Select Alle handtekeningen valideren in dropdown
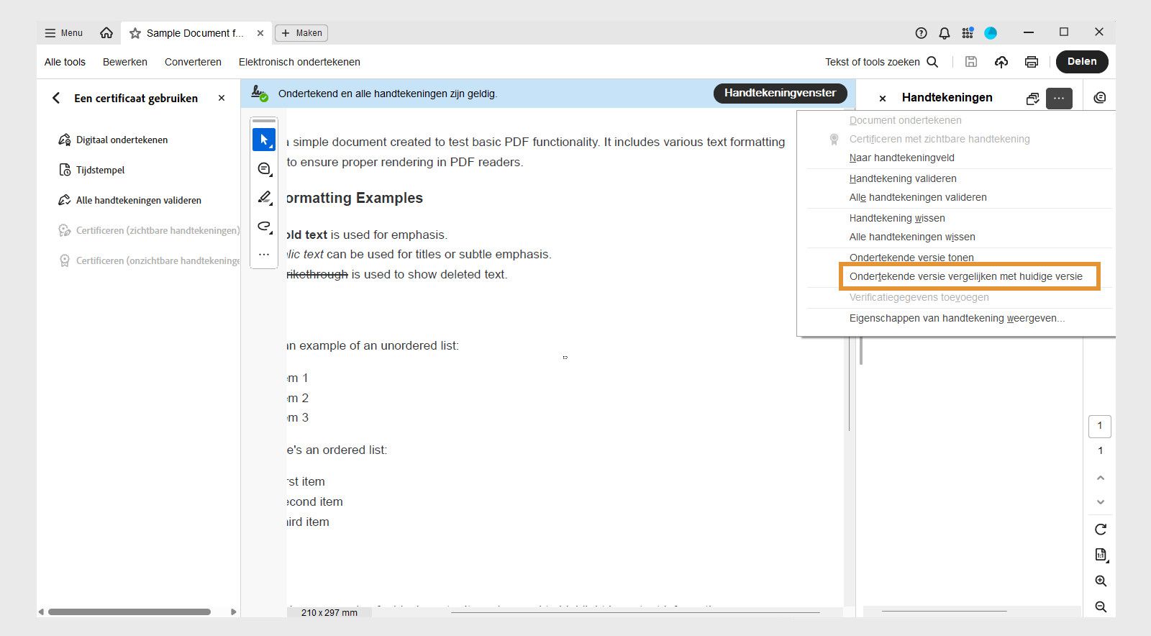This screenshot has height=636, width=1151. [x=918, y=197]
